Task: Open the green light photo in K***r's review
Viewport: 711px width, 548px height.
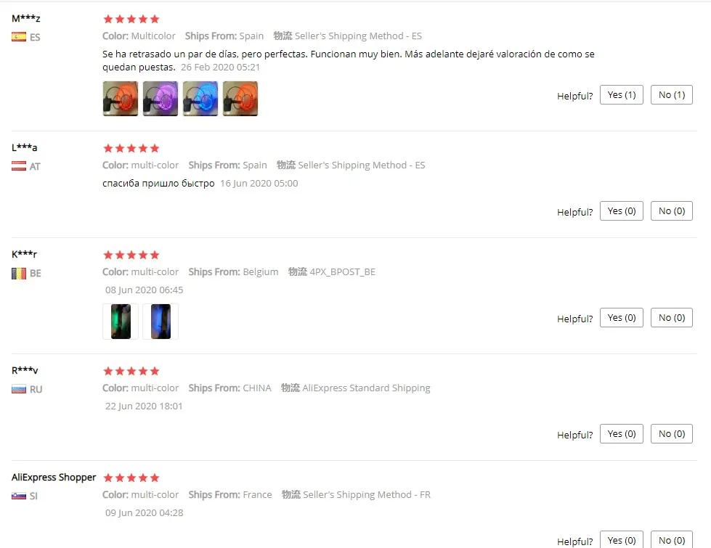Action: (121, 322)
